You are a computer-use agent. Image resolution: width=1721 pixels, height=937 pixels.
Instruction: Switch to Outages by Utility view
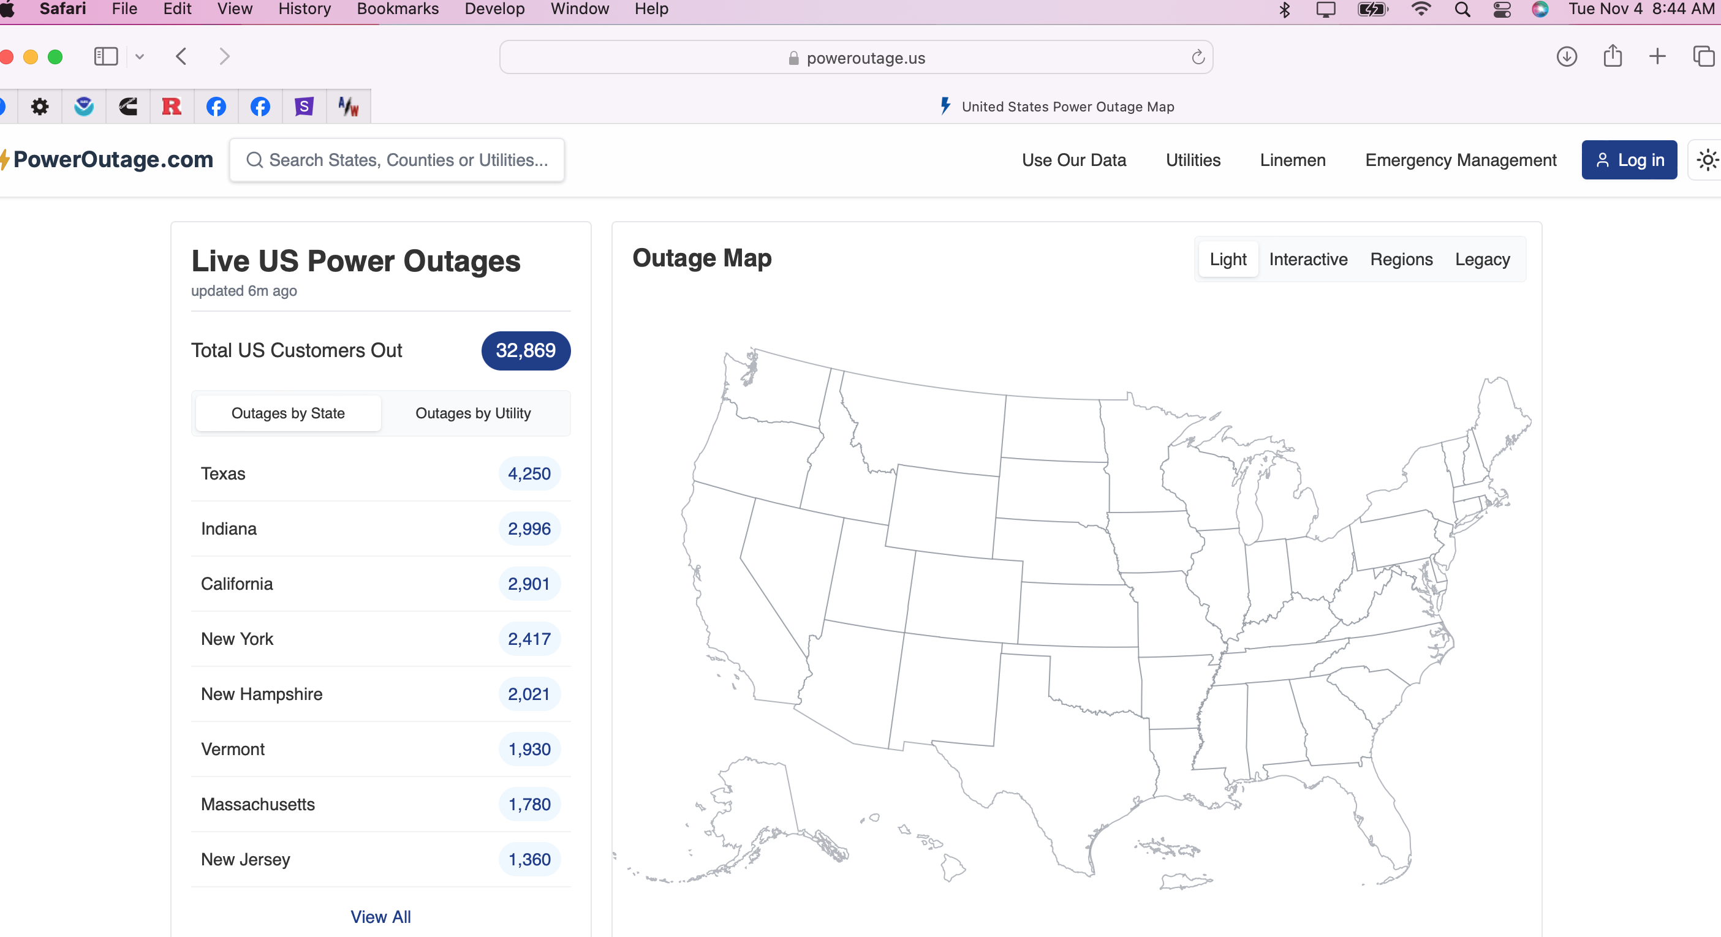coord(473,413)
